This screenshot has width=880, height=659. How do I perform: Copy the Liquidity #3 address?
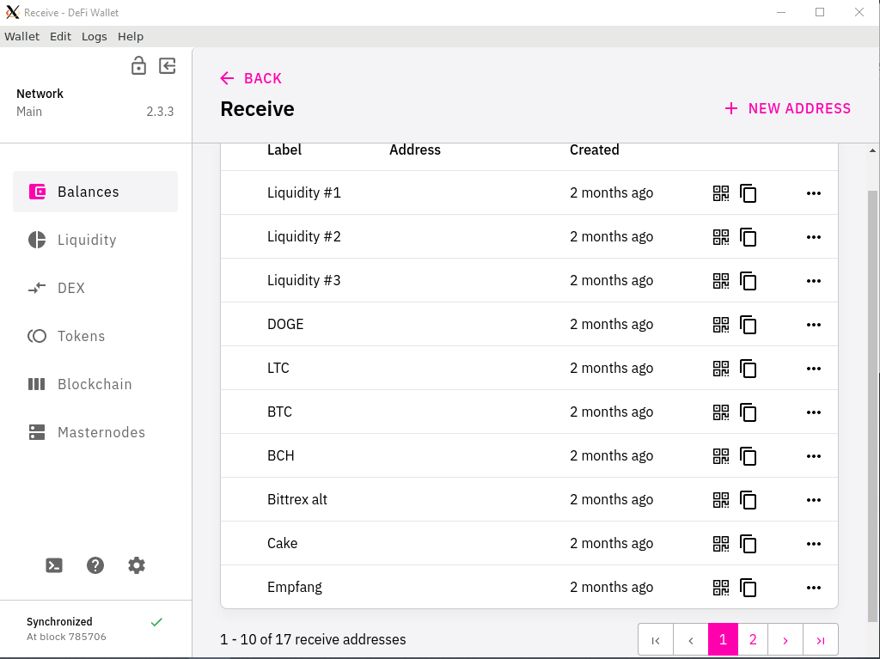pyautogui.click(x=749, y=281)
